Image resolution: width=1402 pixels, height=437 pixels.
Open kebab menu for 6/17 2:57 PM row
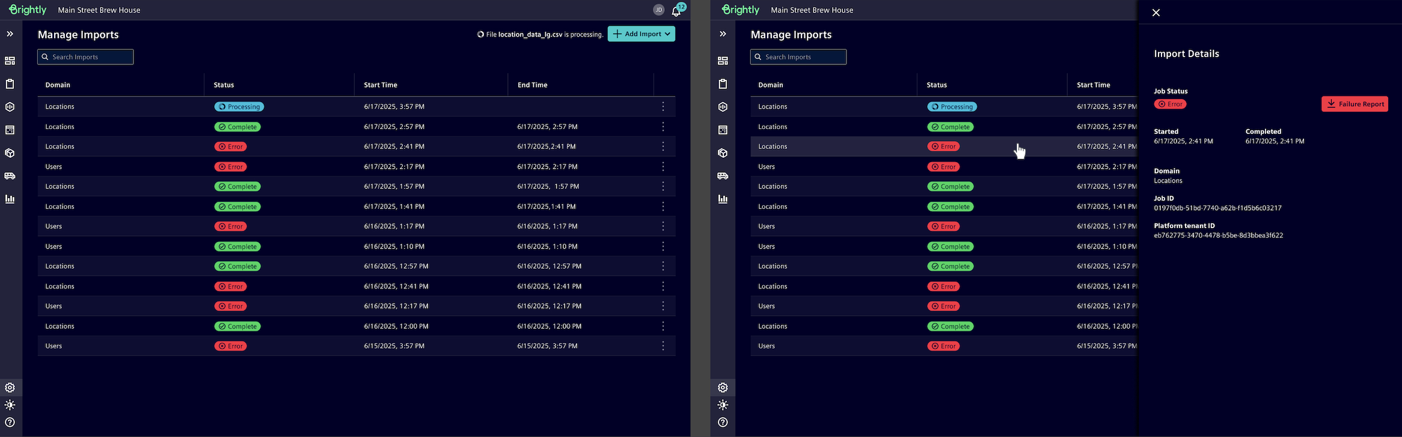tap(663, 127)
